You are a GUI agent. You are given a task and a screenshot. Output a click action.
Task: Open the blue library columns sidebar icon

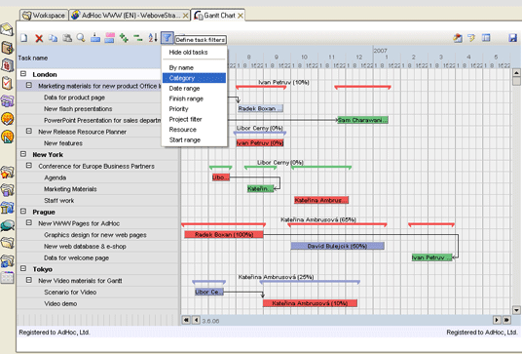8,208
